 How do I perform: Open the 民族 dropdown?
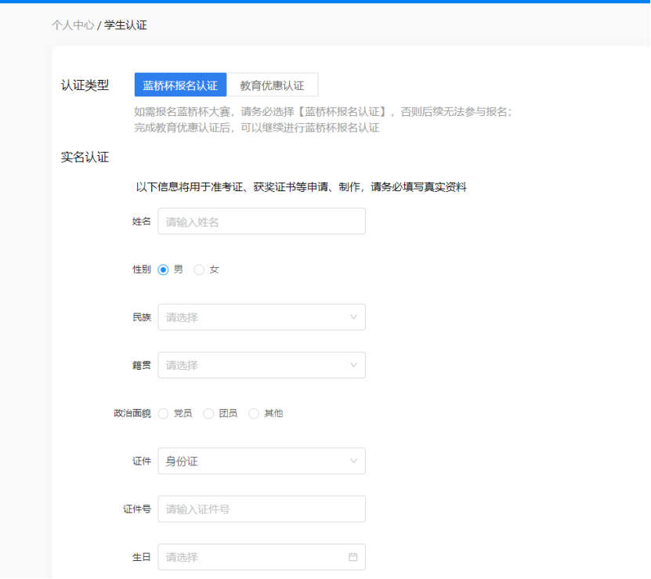[x=262, y=317]
